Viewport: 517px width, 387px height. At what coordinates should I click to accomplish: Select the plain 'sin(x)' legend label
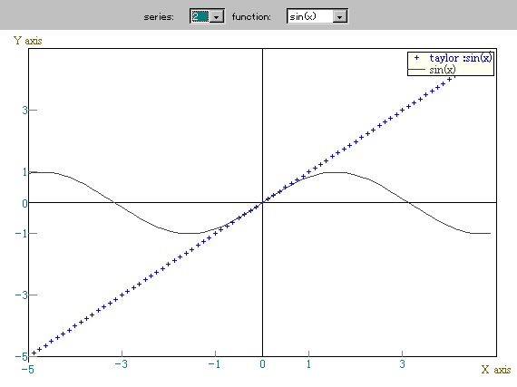click(443, 70)
